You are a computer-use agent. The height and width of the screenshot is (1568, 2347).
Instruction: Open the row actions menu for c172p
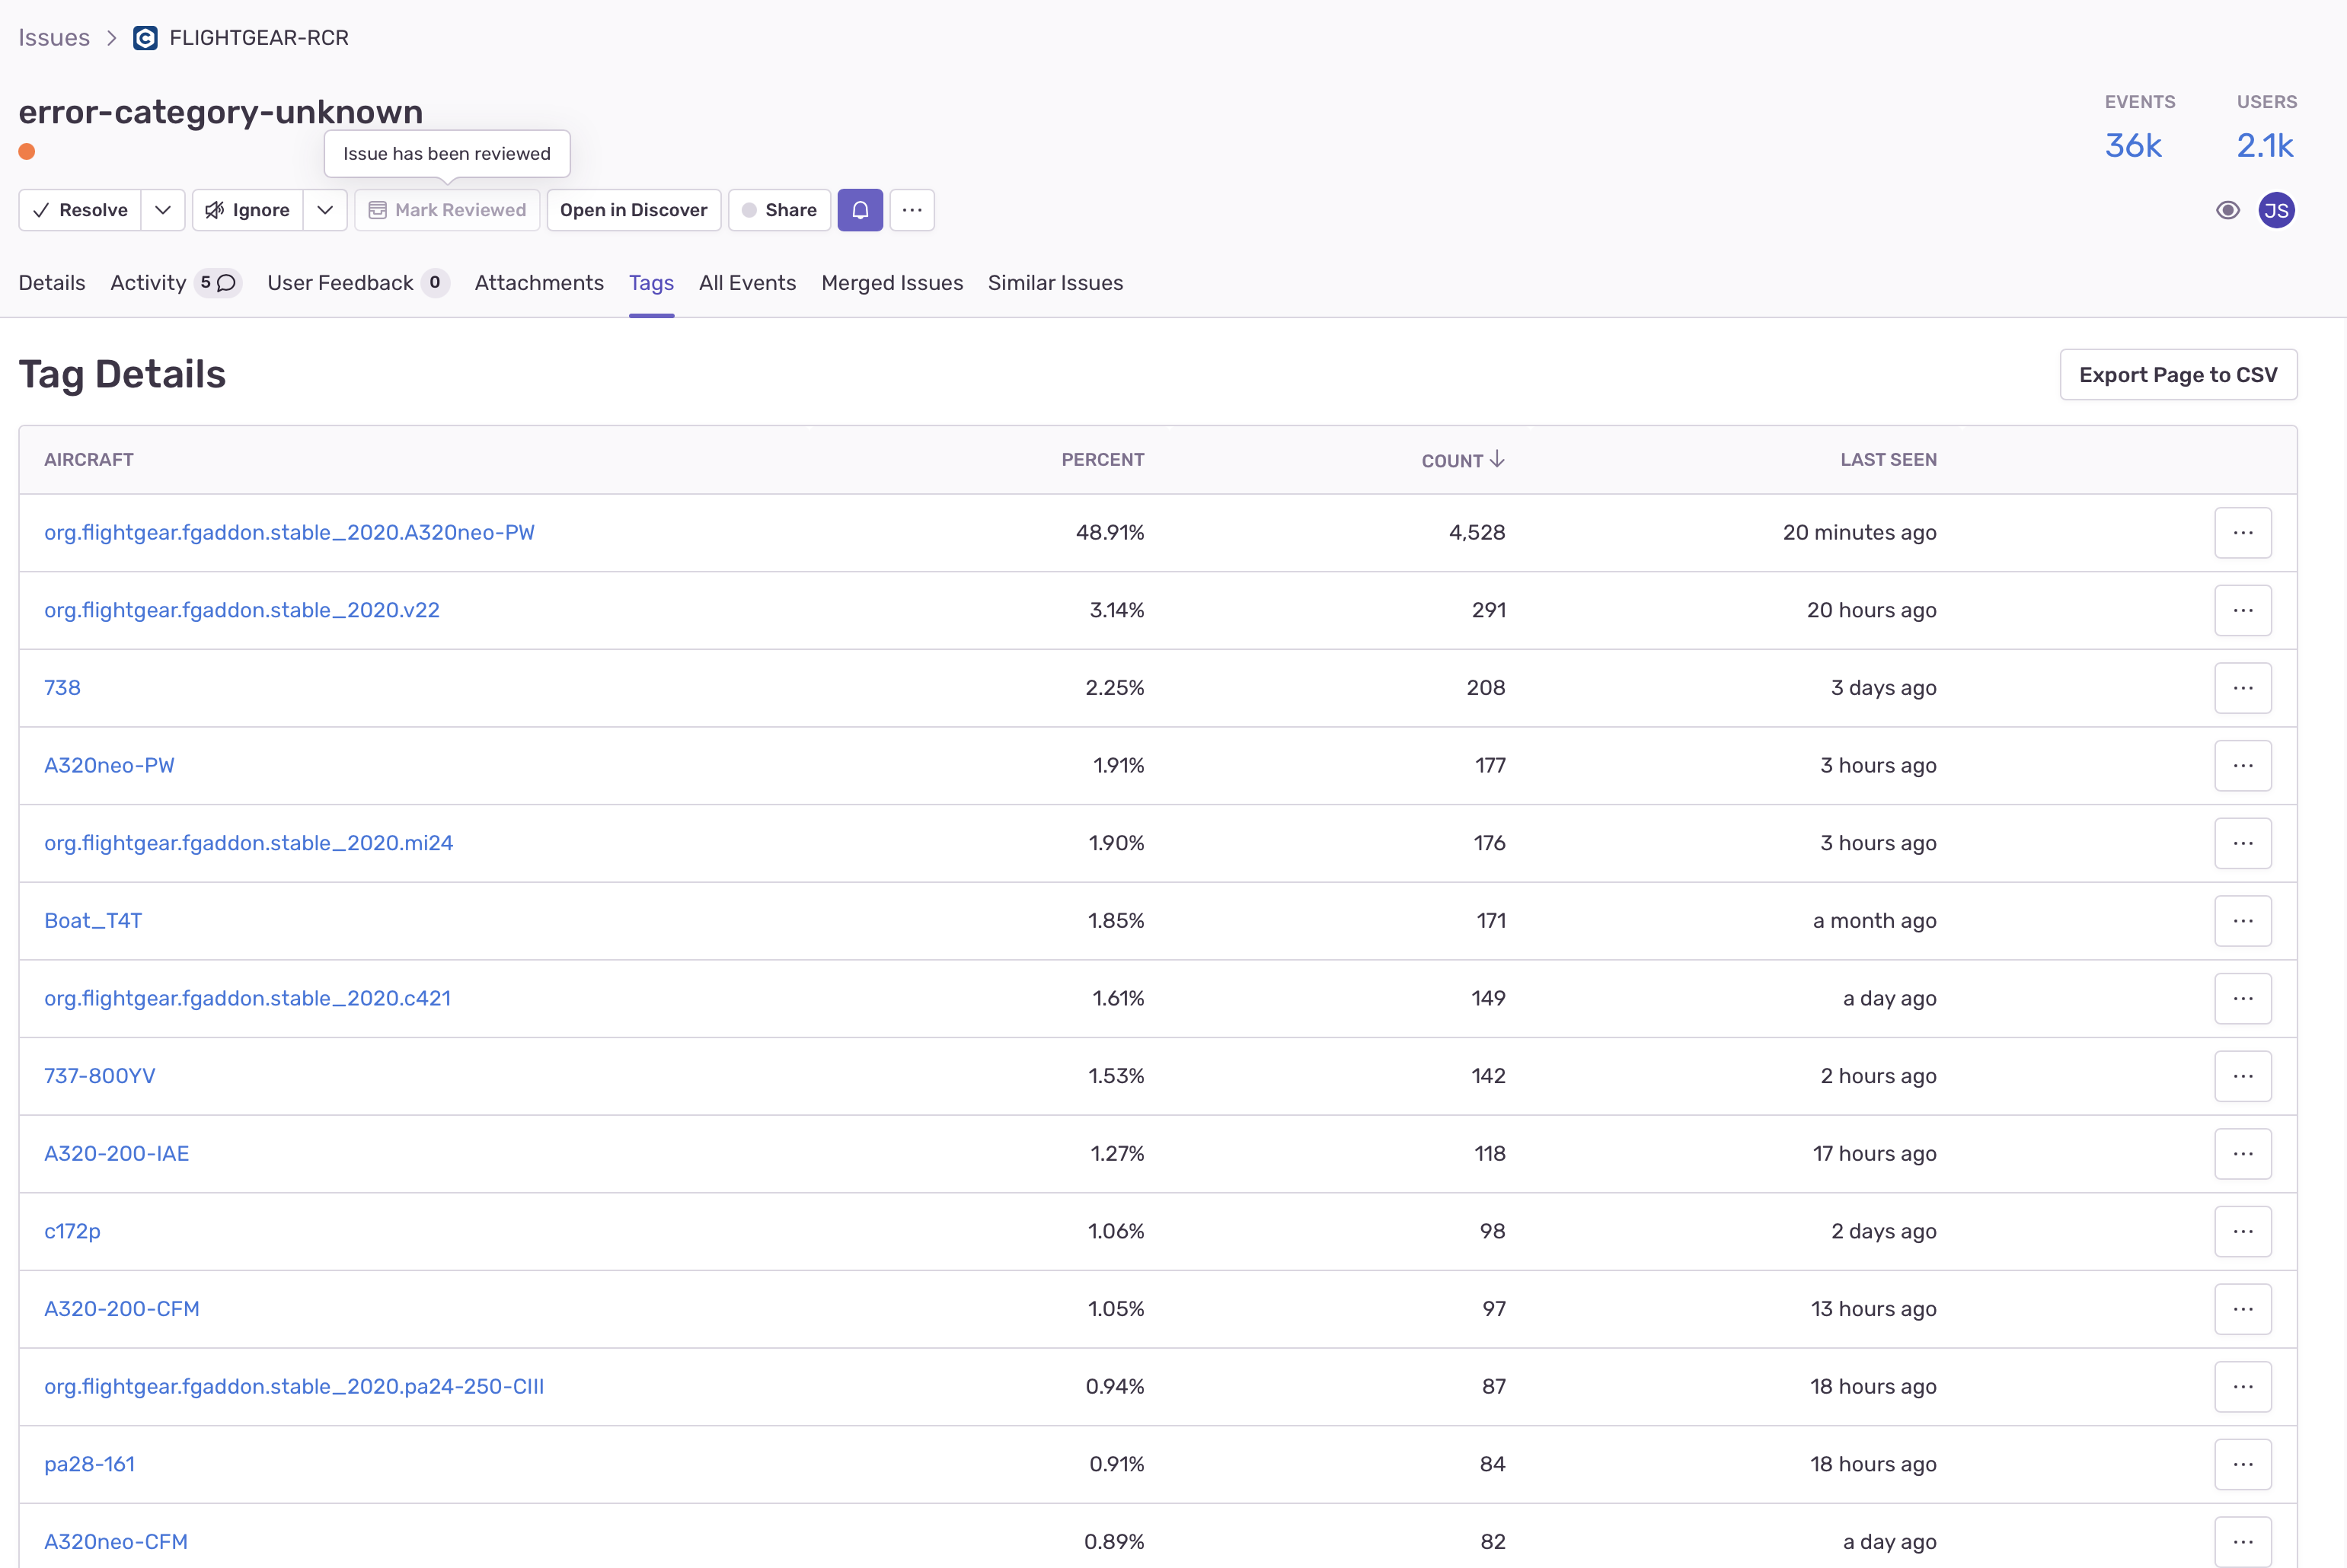[2243, 1231]
